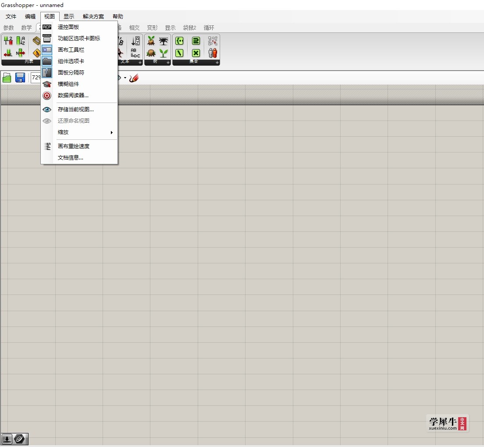Viewport: 484px width, 447px height.
Task: Expand the 缩放 submenu
Action: (79, 132)
